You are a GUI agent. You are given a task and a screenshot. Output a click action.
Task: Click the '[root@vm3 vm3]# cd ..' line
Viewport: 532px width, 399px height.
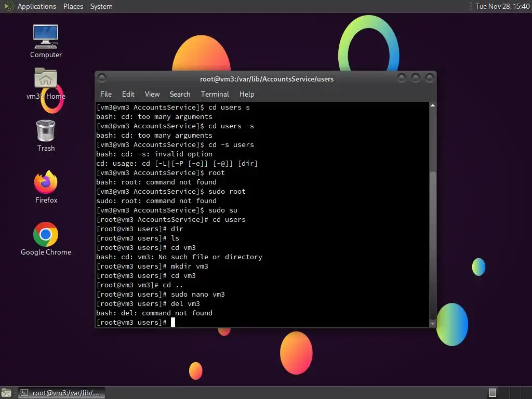tap(140, 285)
